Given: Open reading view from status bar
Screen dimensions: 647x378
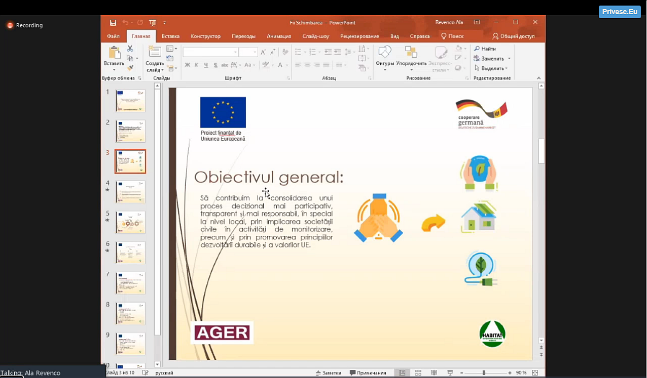Looking at the screenshot, I should (434, 373).
